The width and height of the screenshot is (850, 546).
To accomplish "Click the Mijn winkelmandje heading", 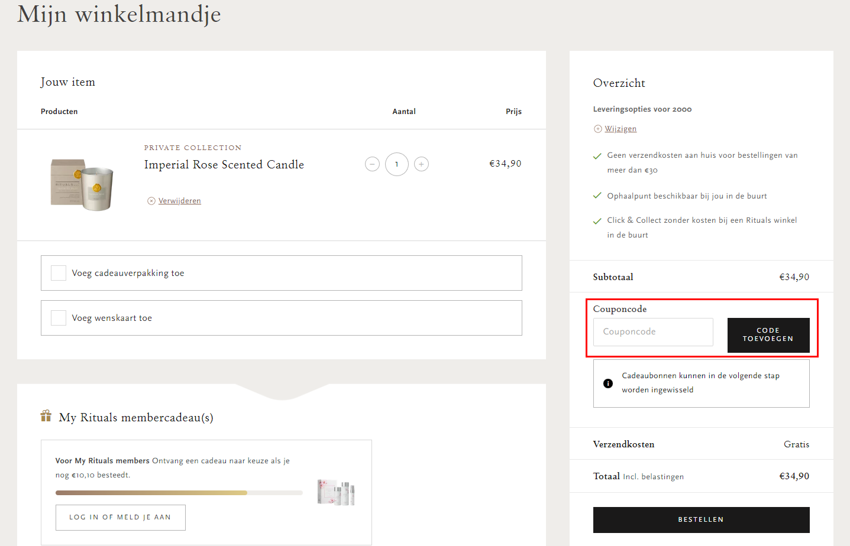I will pos(119,14).
